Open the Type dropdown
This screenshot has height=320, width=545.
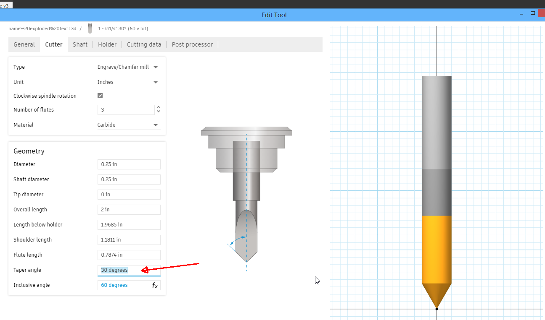coord(129,67)
